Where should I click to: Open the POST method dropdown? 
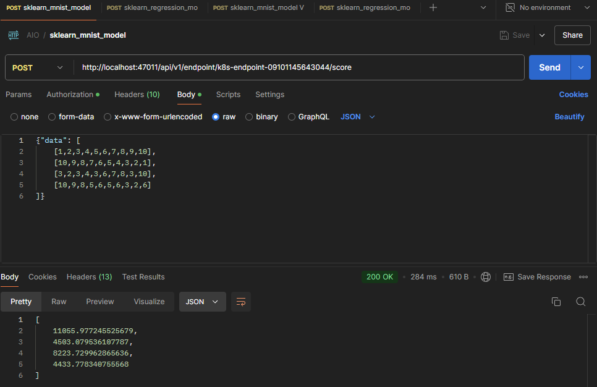38,67
